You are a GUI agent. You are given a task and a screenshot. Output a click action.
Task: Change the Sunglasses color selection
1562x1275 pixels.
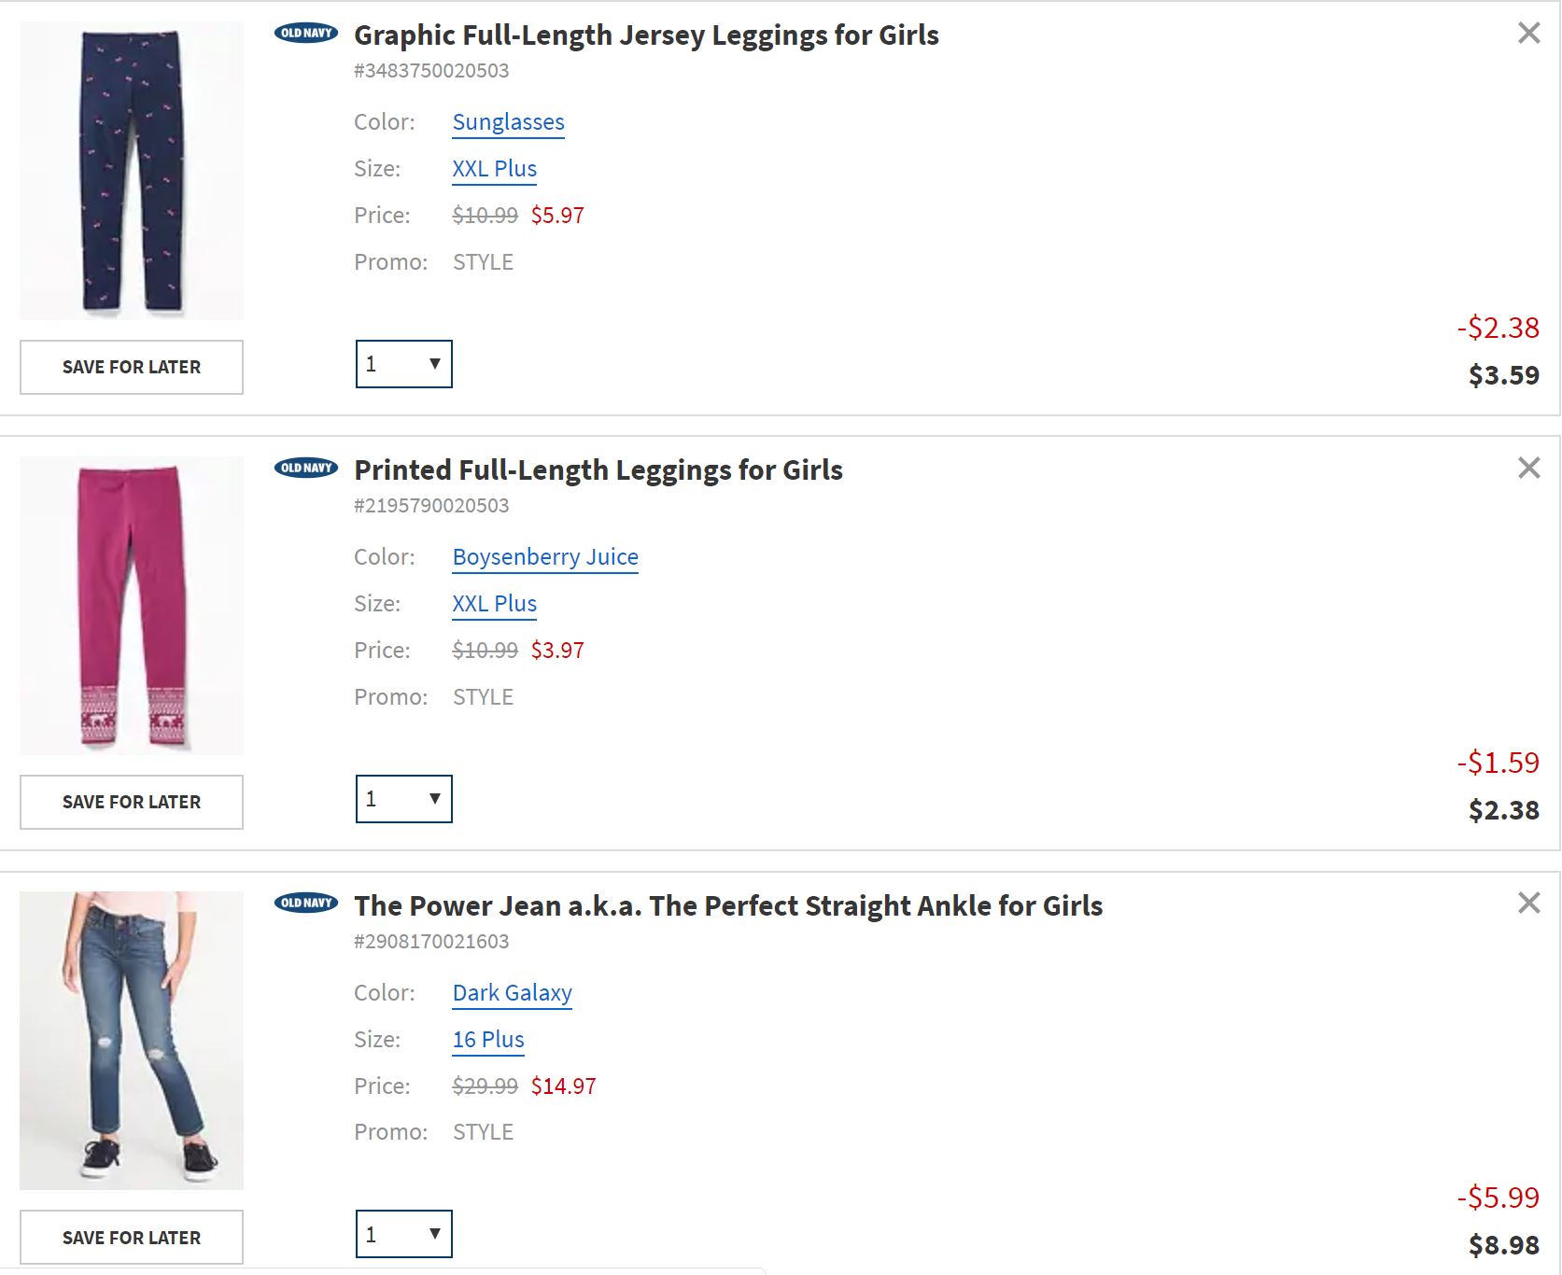tap(508, 122)
